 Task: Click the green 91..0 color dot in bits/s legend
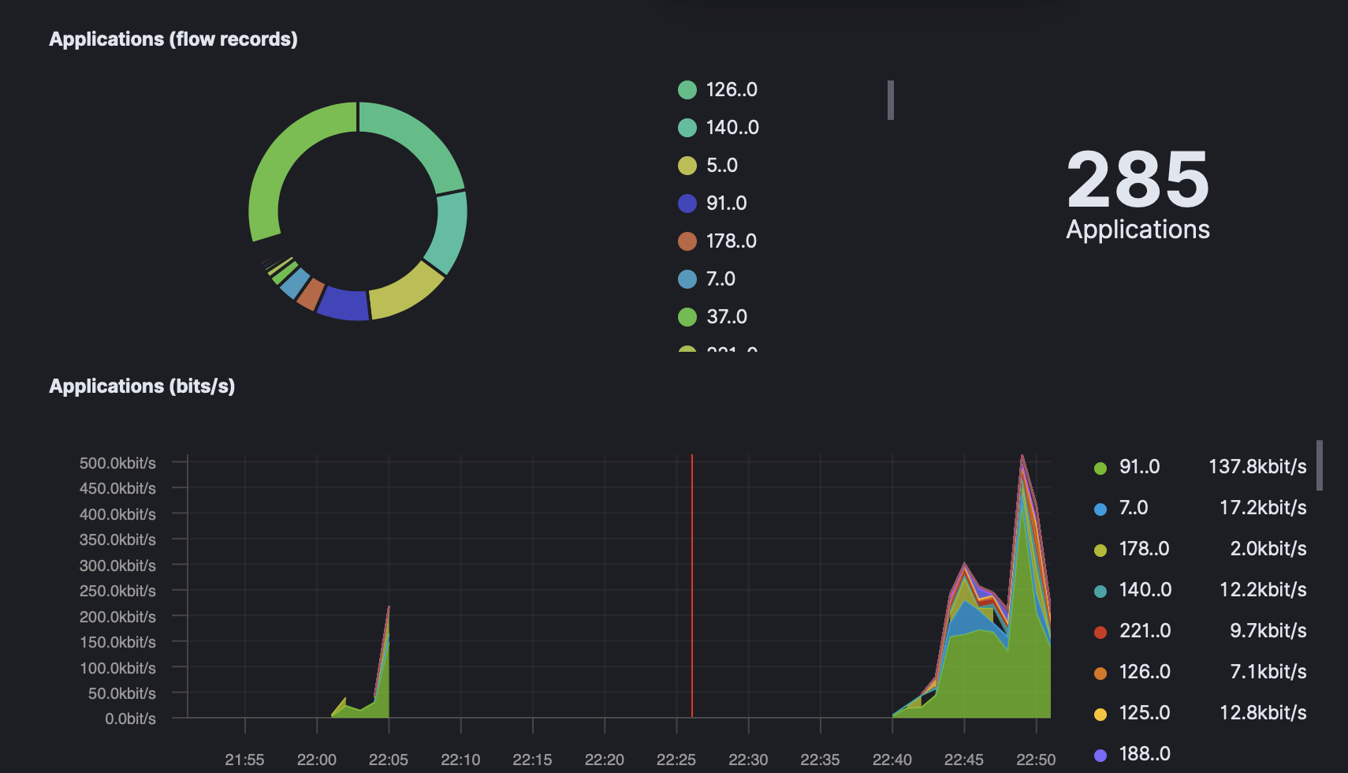[x=1100, y=467]
